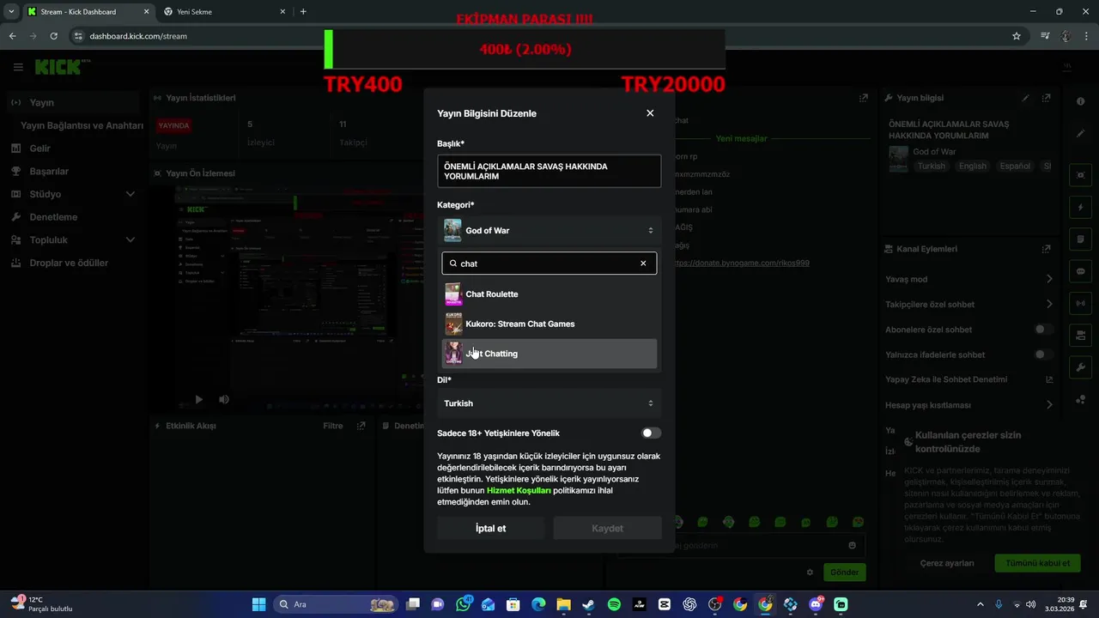
Task: Close the Yayın Bilgisini Düzenle dialog
Action: 650,113
